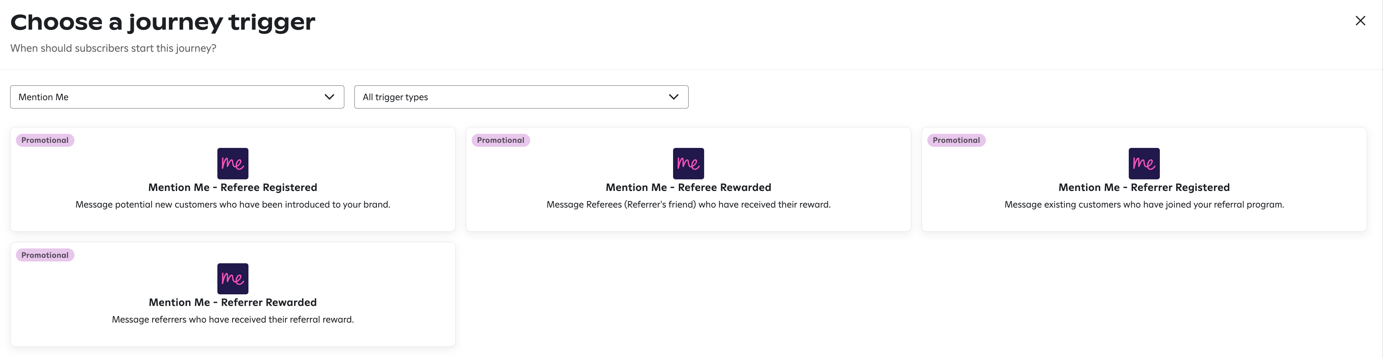Expand chevron arrow of trigger types dropdown
Viewport: 1383px width, 358px height.
(x=673, y=97)
